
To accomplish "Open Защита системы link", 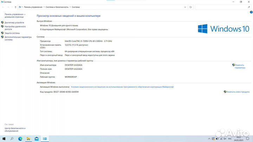I will coord(12,33).
